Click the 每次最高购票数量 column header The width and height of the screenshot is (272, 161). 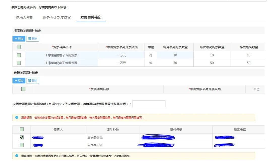pyautogui.click(x=212, y=47)
